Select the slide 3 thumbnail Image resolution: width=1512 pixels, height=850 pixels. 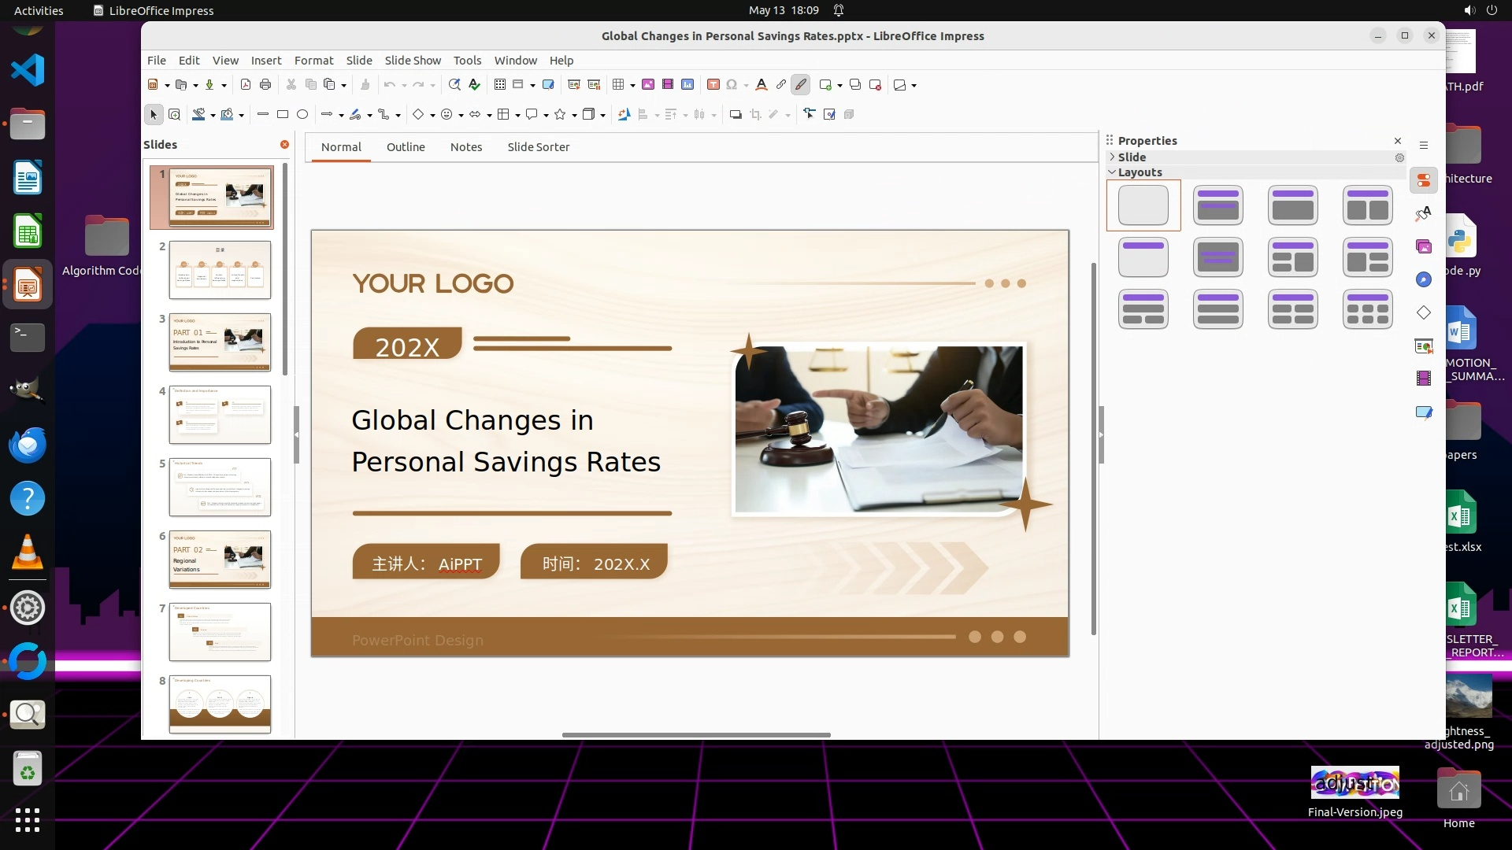pos(220,342)
